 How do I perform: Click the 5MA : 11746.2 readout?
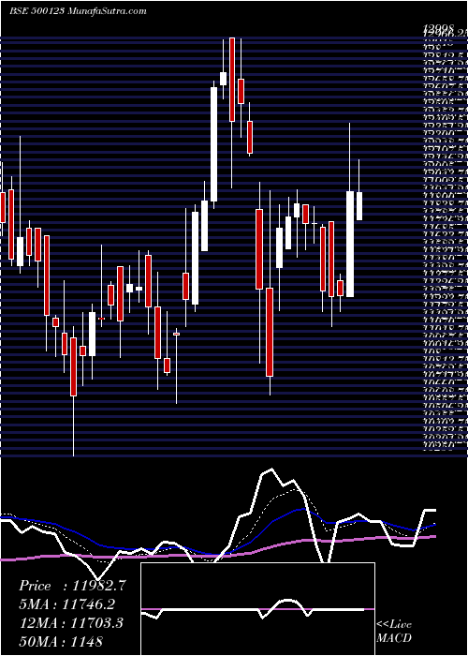pos(67,604)
